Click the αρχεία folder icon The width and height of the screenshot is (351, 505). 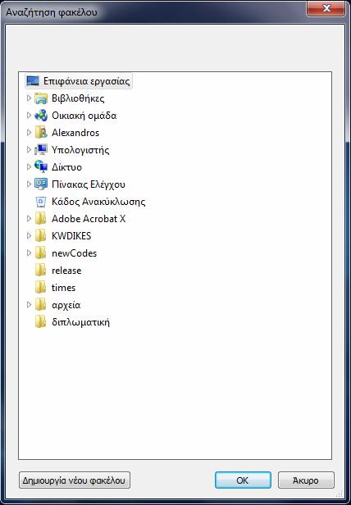[41, 305]
